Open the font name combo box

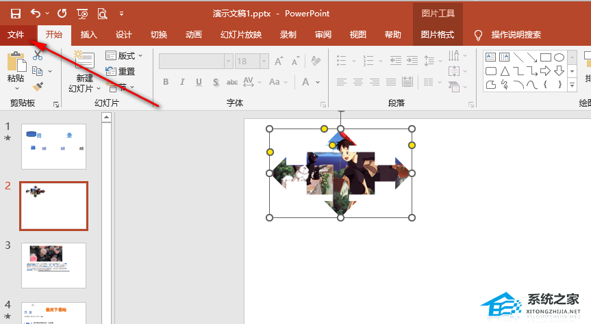(196, 61)
